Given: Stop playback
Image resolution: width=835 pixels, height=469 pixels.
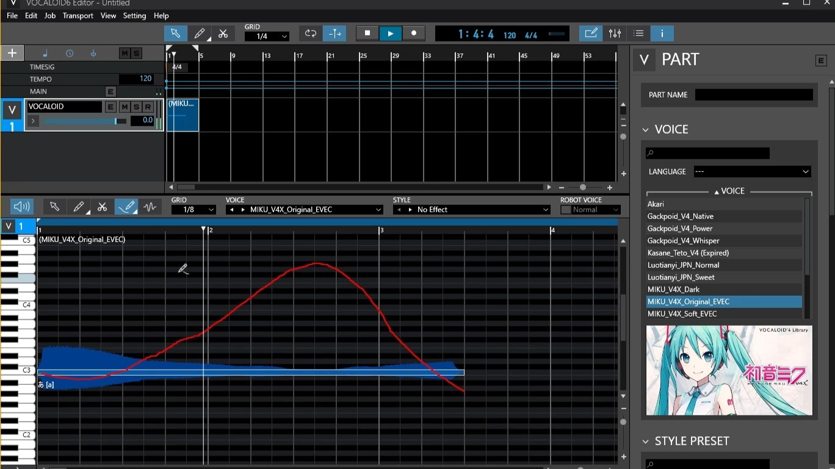Looking at the screenshot, I should tap(367, 34).
